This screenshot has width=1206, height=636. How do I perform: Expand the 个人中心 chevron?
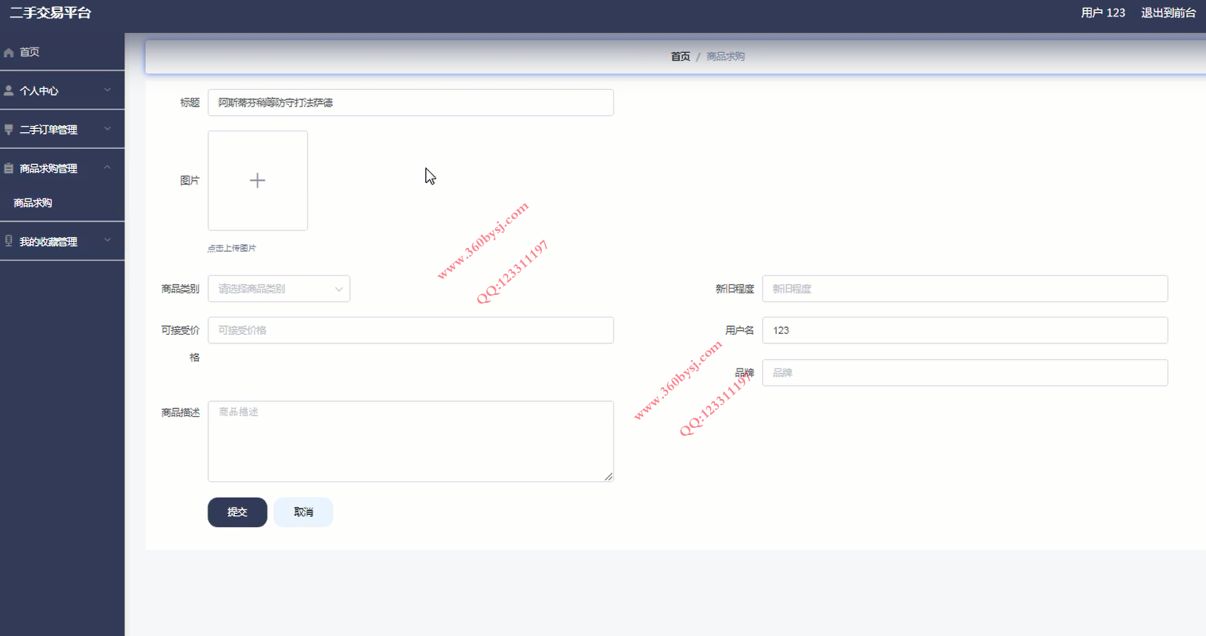[107, 90]
